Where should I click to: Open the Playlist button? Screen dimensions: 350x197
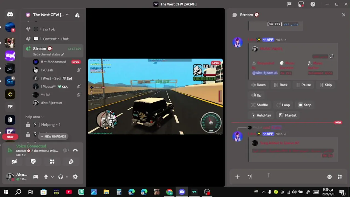point(288,115)
